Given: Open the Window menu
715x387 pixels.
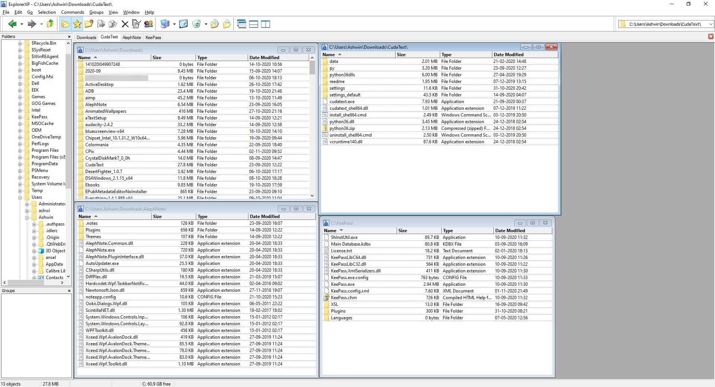Looking at the screenshot, I should (131, 12).
